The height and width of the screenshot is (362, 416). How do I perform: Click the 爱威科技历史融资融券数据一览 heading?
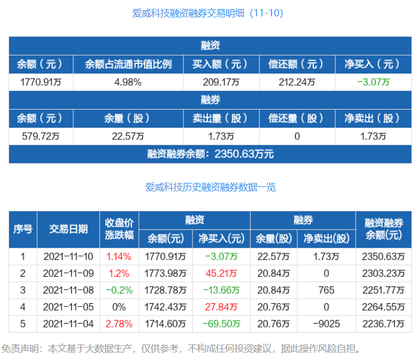pos(211,187)
